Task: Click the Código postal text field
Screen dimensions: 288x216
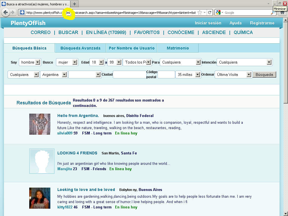Action: coord(166,75)
